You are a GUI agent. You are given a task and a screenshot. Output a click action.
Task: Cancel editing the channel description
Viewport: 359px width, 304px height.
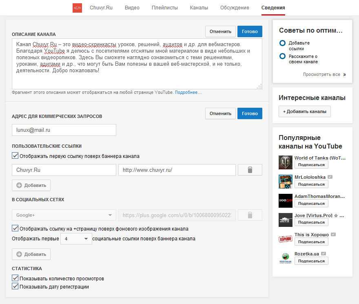[x=220, y=31]
